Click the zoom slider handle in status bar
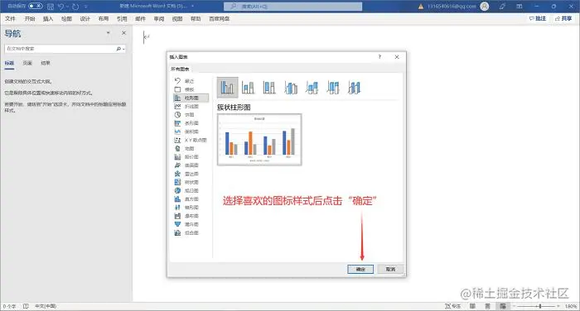The height and width of the screenshot is (311, 580). (540, 306)
